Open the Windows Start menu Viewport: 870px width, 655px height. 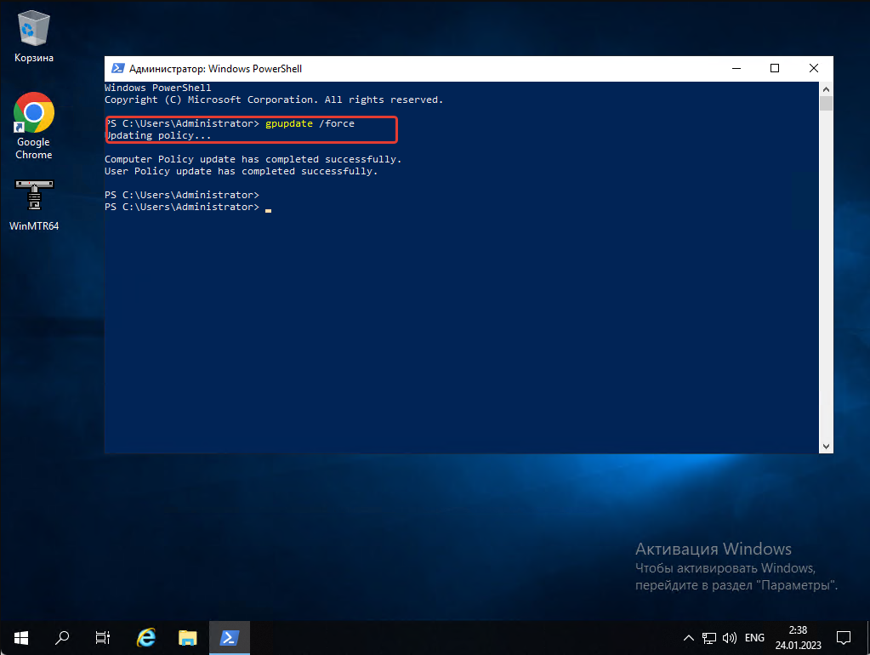(20, 636)
